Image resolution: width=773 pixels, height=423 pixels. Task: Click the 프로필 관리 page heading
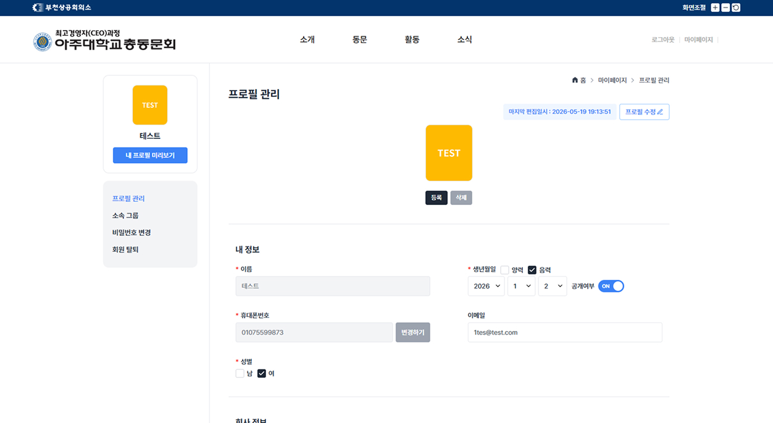[254, 94]
